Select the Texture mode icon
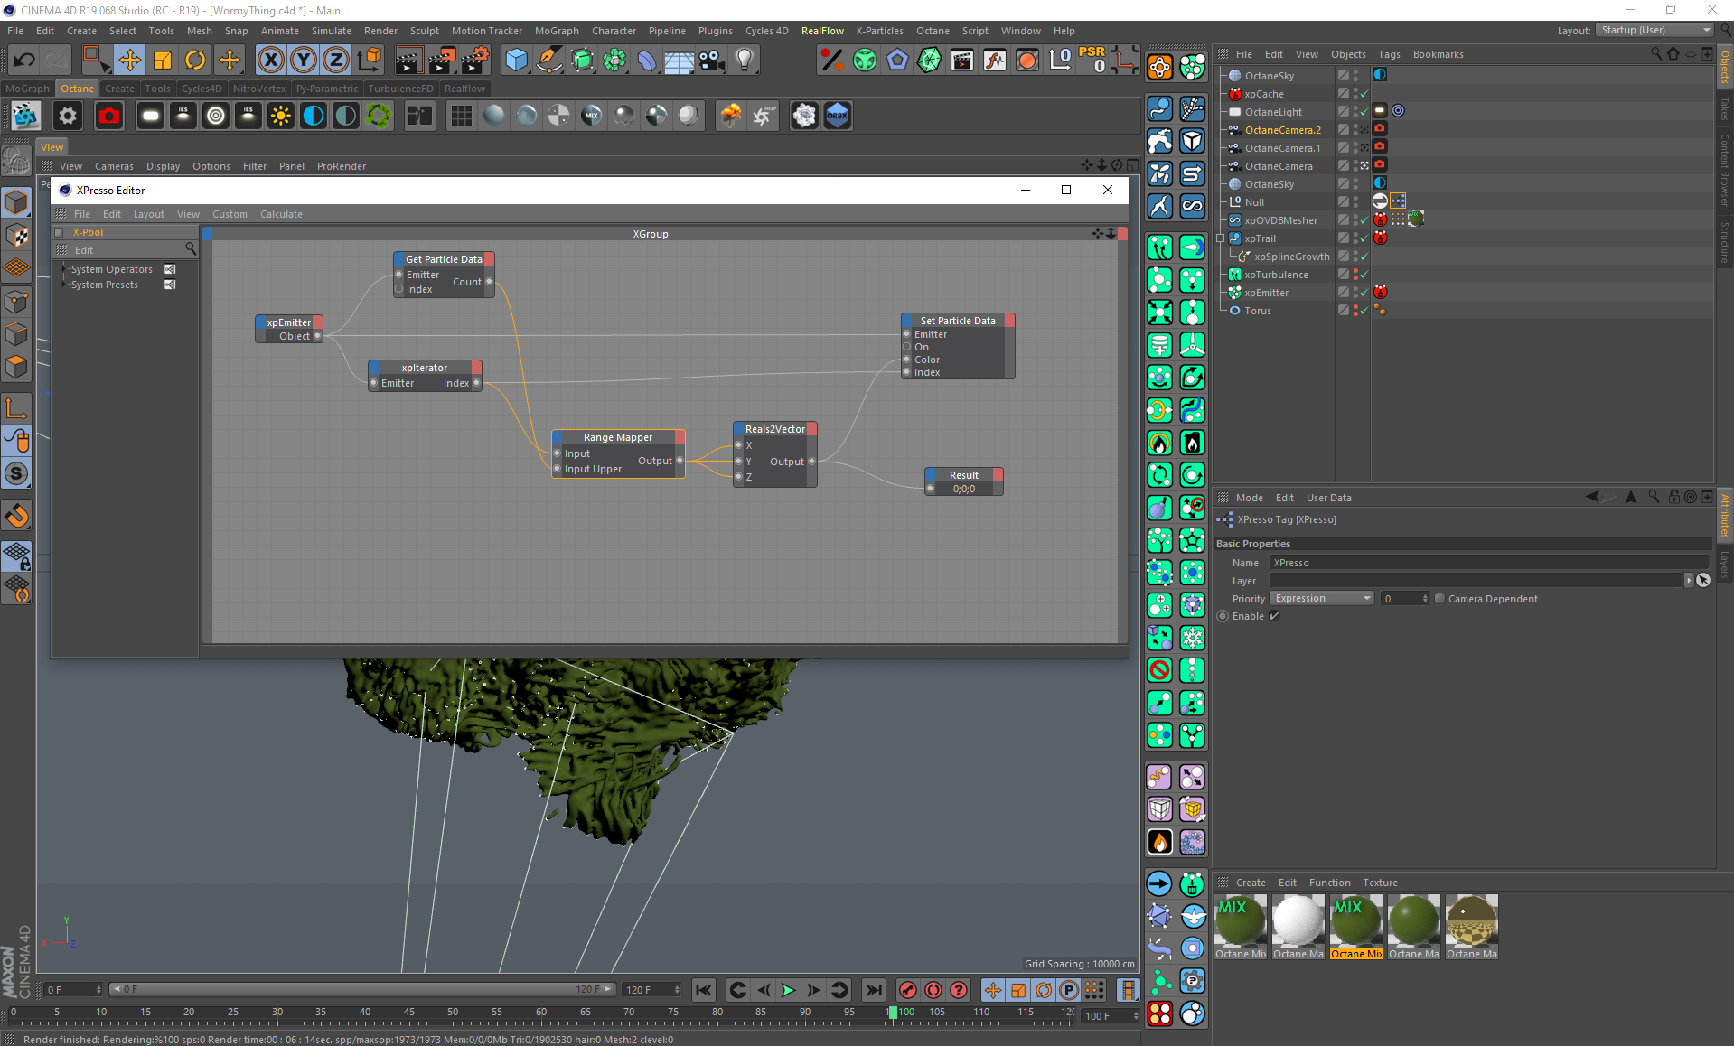 pyautogui.click(x=16, y=235)
